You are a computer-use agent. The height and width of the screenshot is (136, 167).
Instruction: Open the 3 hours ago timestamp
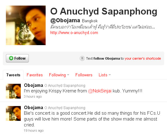pos(33,96)
